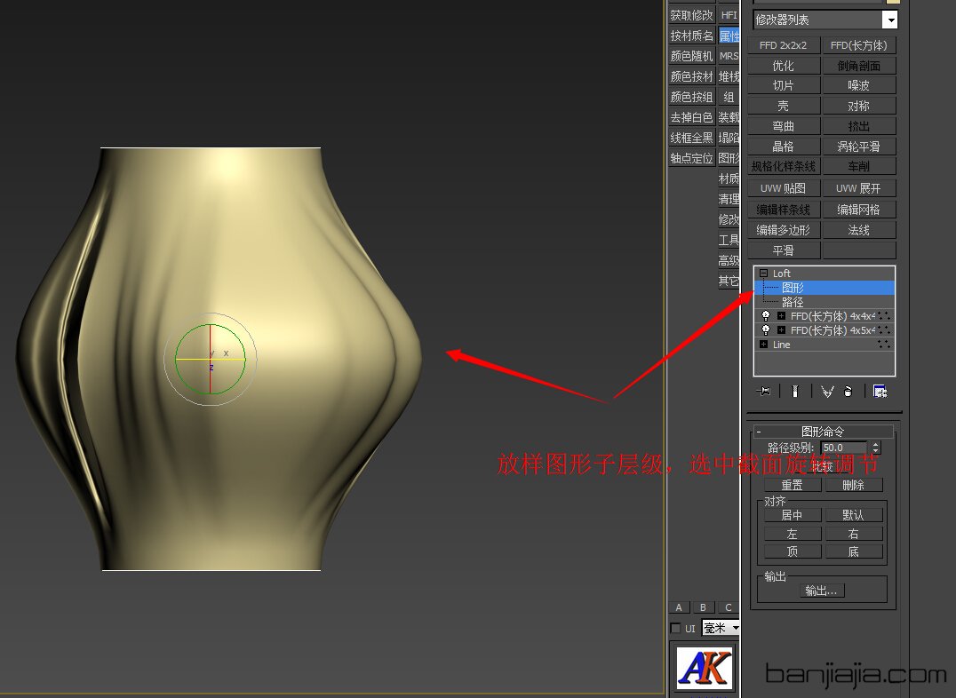Align shape with 居中 button
This screenshot has height=698, width=956.
[x=793, y=515]
